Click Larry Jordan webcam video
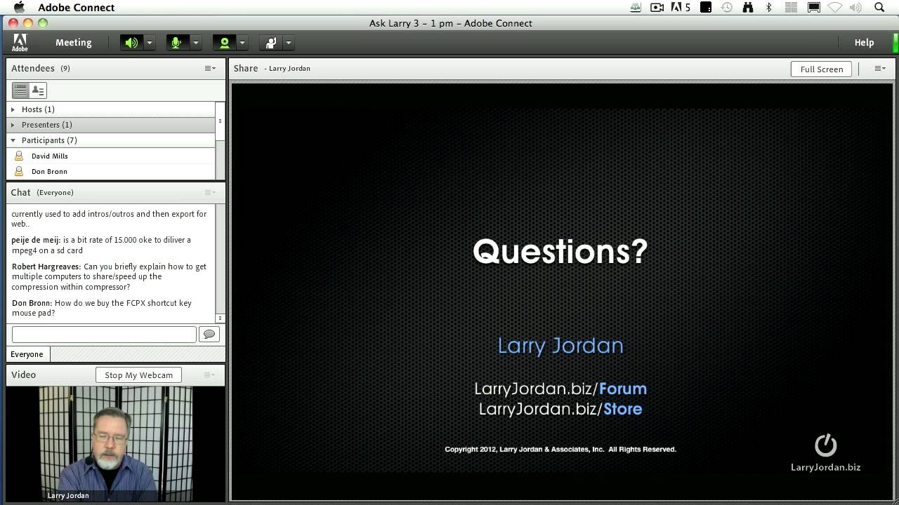The width and height of the screenshot is (899, 505). pyautogui.click(x=116, y=443)
